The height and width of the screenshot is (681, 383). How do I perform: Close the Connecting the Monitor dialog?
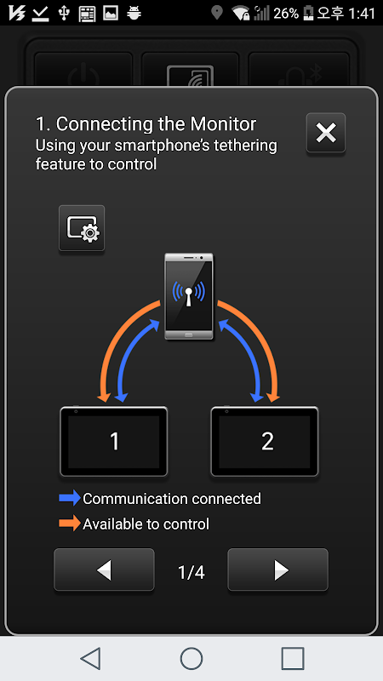pyautogui.click(x=326, y=133)
